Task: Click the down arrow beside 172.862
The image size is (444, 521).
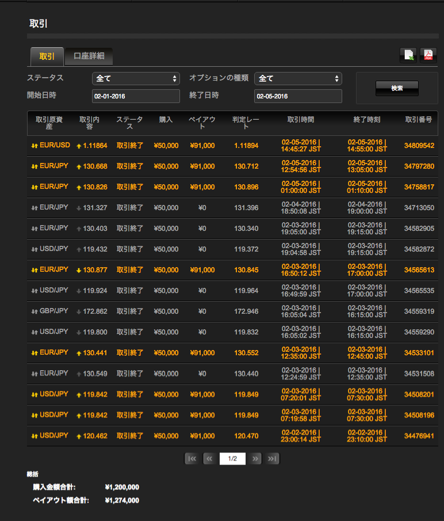Action: [x=79, y=311]
